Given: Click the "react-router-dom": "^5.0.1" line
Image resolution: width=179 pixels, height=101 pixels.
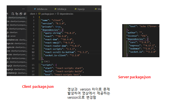Looking at the screenshot, I should tap(63, 46).
